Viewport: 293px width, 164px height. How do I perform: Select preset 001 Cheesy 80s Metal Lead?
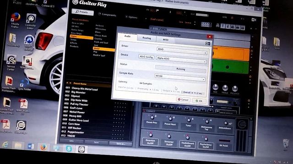pos(82,89)
